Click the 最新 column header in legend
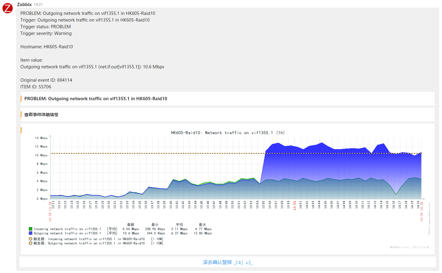The image size is (442, 273). click(x=131, y=225)
